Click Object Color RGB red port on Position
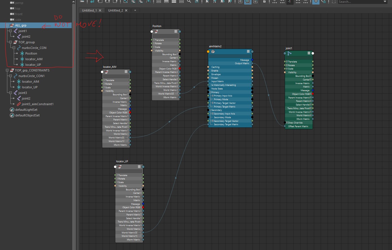Image resolution: width=392 pixels, height=250 pixels. (x=180, y=69)
